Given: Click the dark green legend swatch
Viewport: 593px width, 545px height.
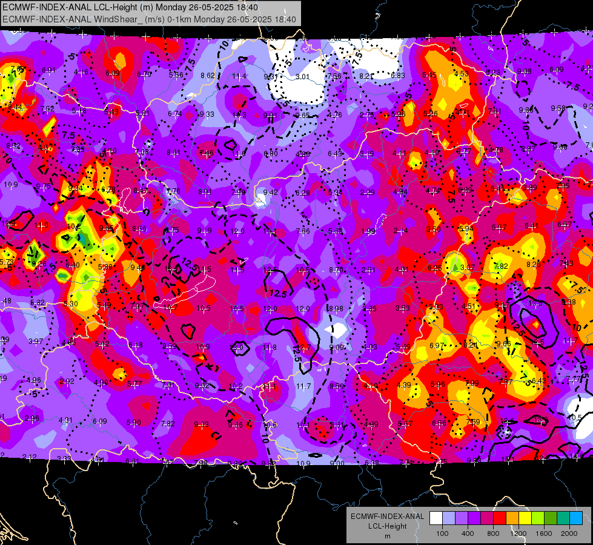Looking at the screenshot, I should point(551,518).
